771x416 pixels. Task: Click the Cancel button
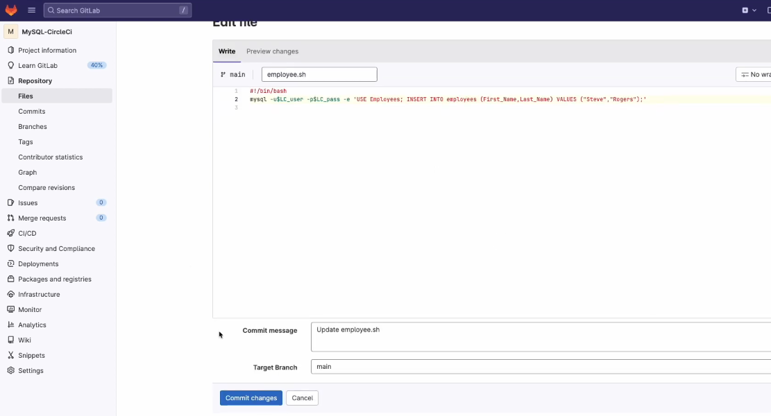302,397
